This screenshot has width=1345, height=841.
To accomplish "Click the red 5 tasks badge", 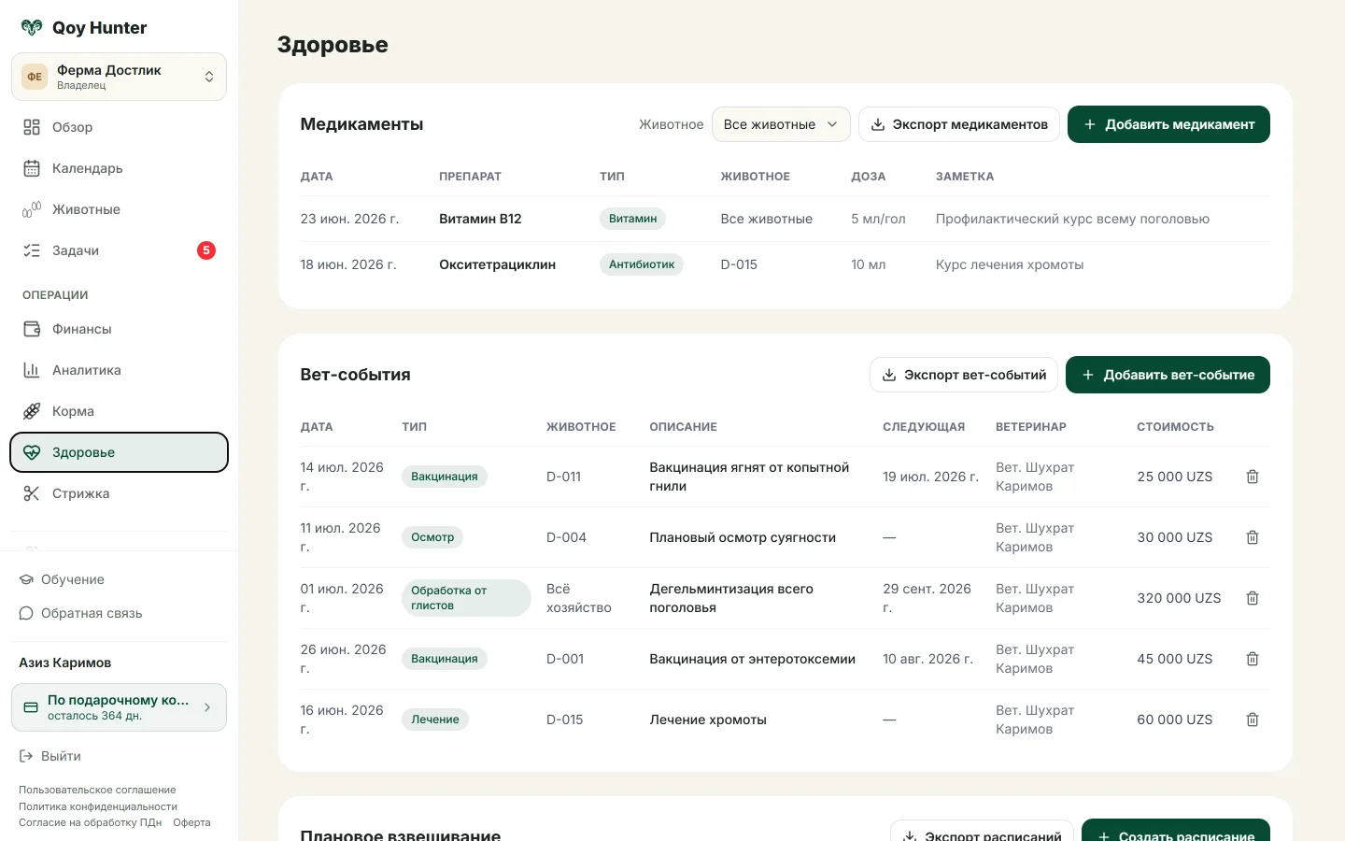I will [206, 250].
